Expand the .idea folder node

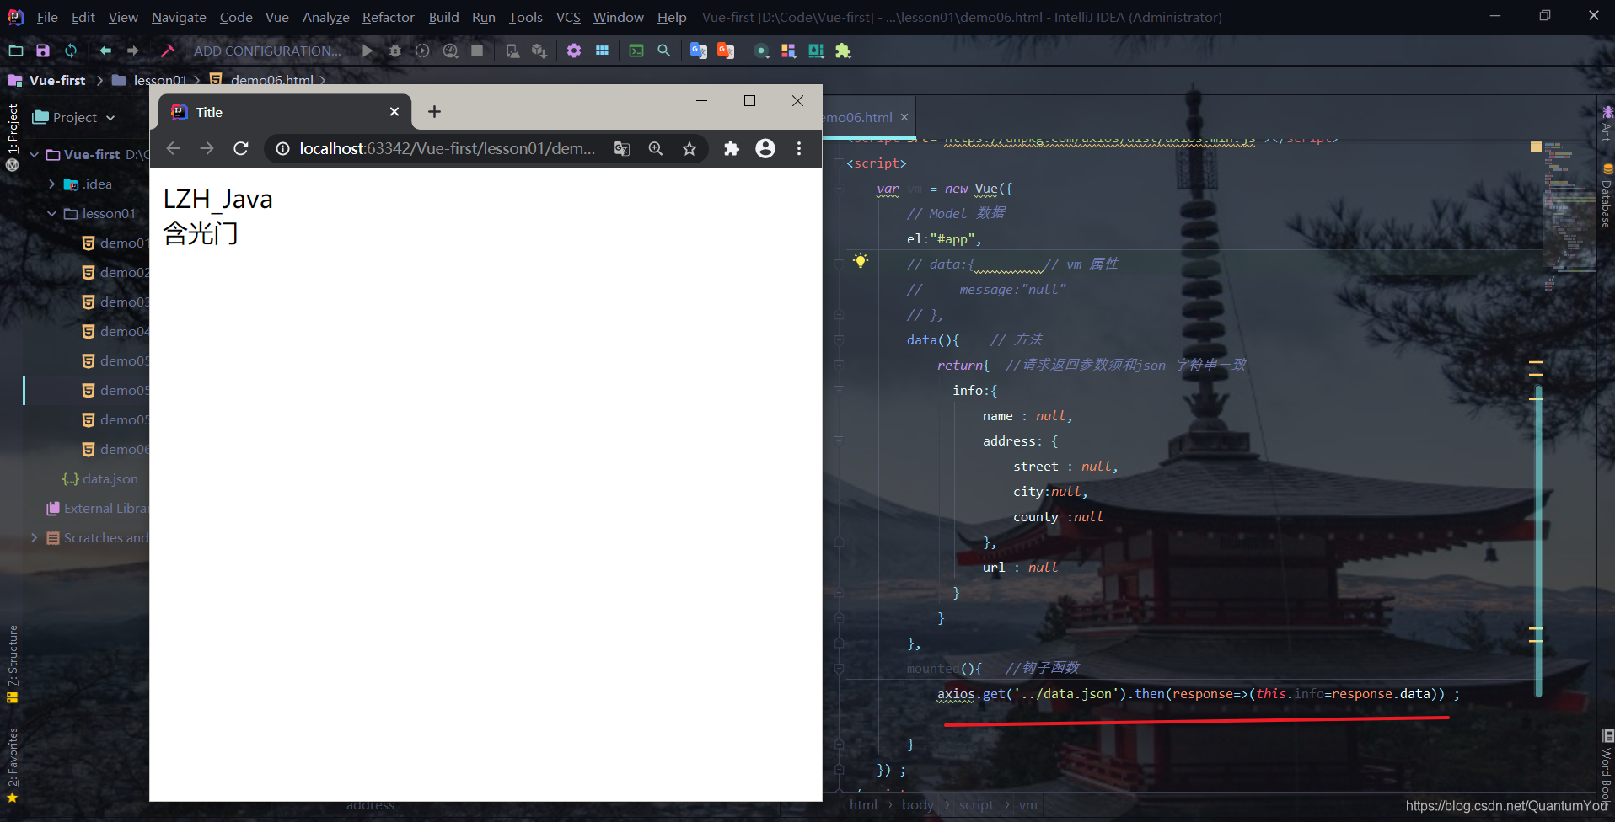(52, 184)
